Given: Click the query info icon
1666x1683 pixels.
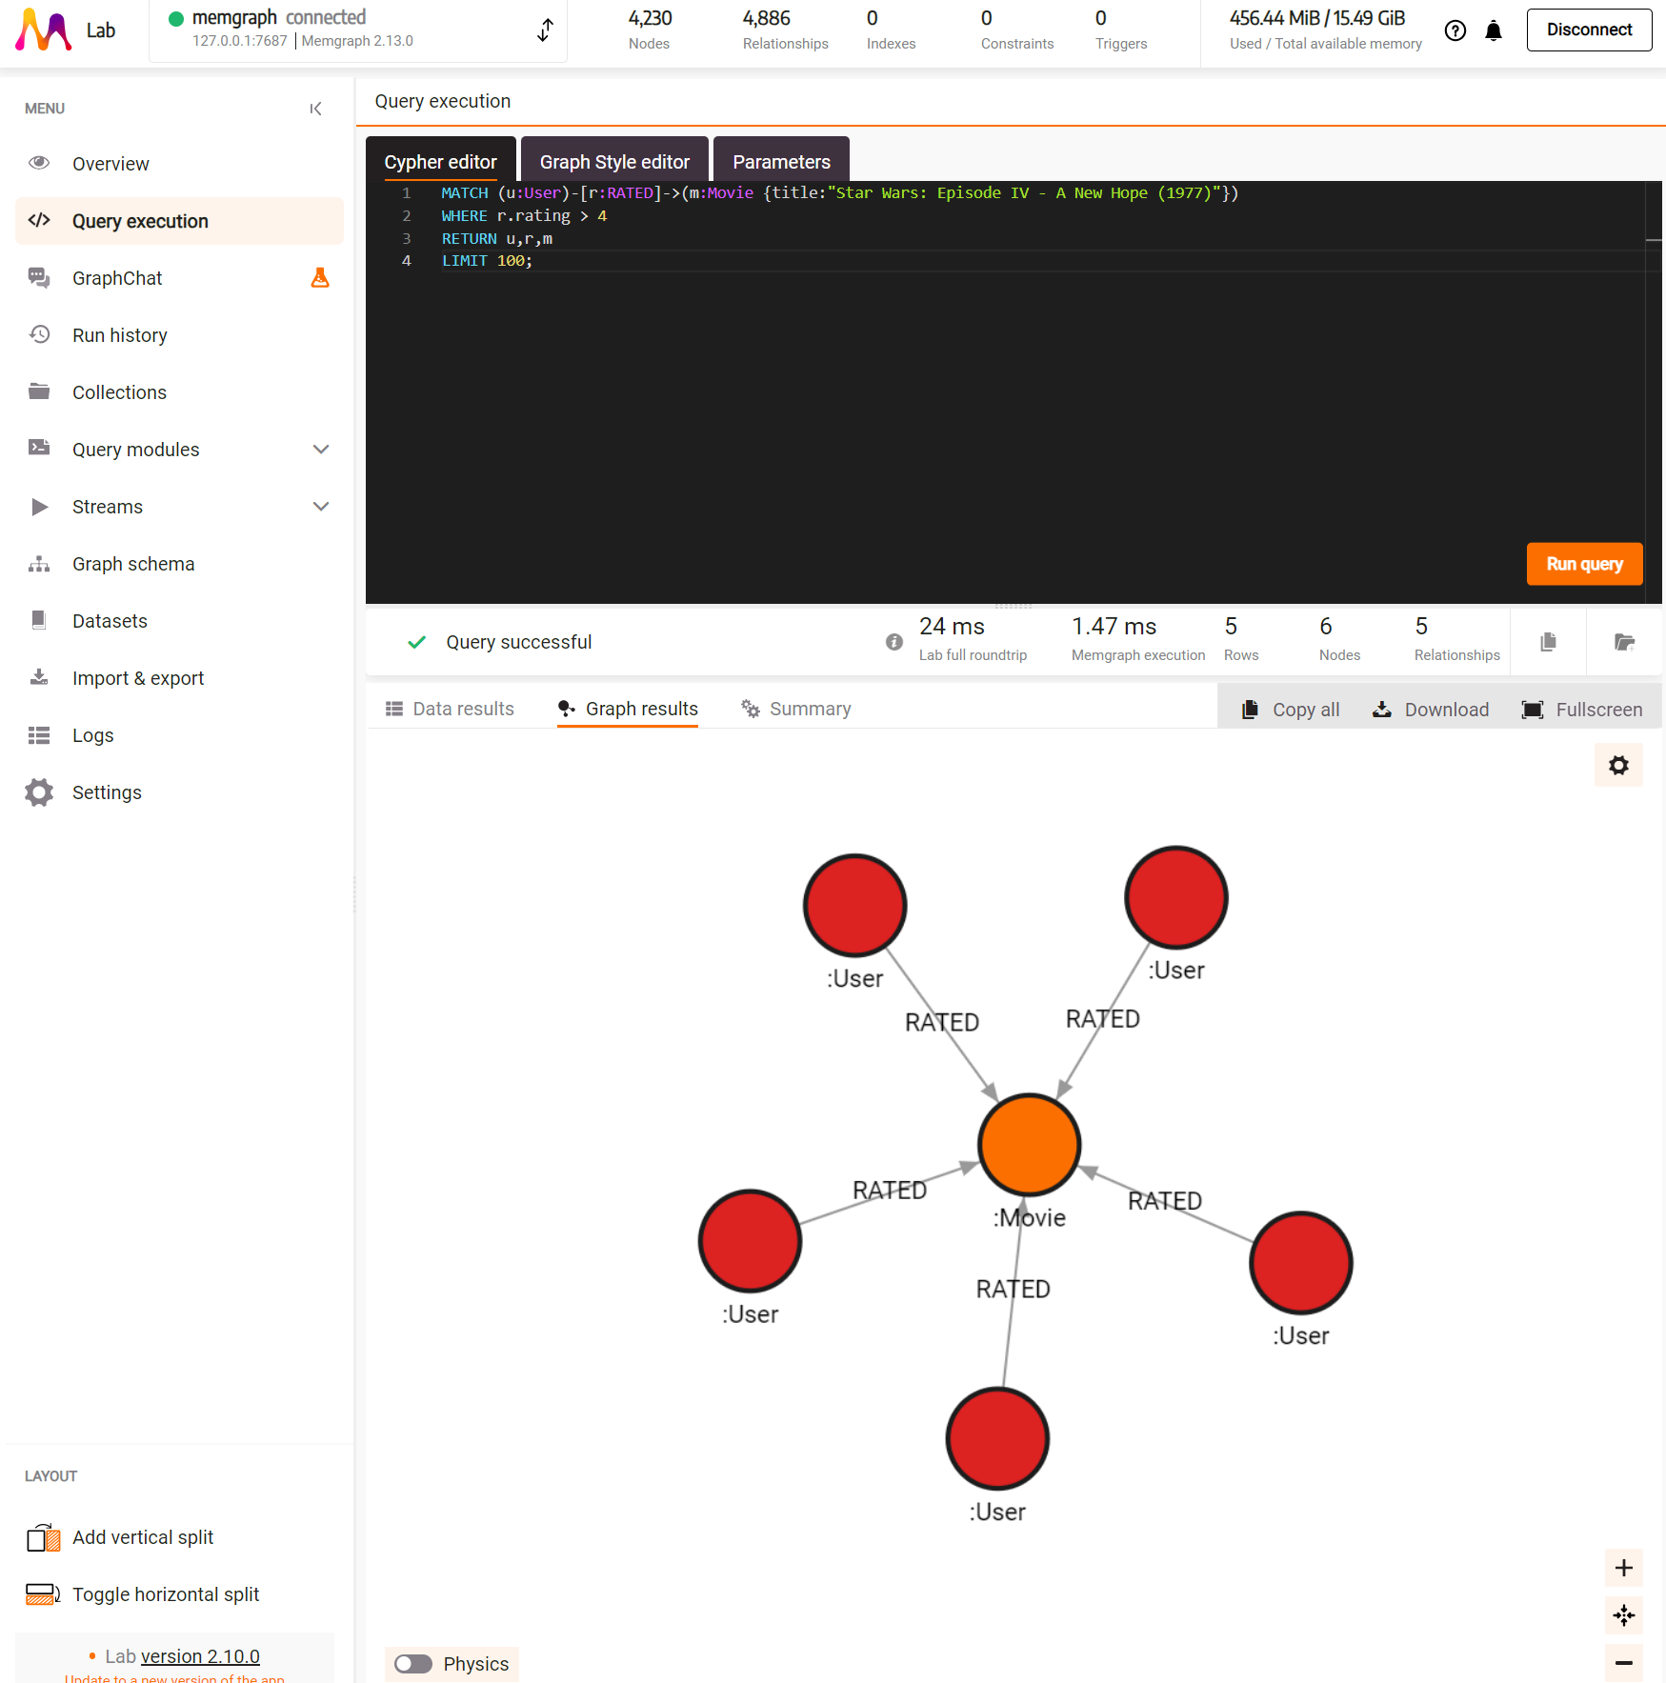Looking at the screenshot, I should [x=894, y=642].
